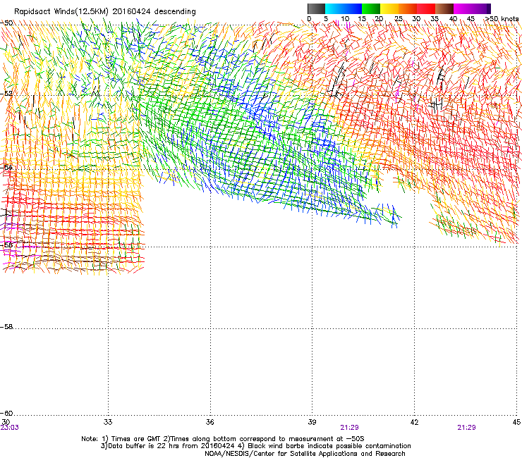Click the cyan 5-10 knots legend swatch

[334, 8]
